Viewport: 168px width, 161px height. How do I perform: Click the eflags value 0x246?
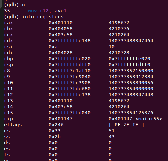[x=56, y=125]
